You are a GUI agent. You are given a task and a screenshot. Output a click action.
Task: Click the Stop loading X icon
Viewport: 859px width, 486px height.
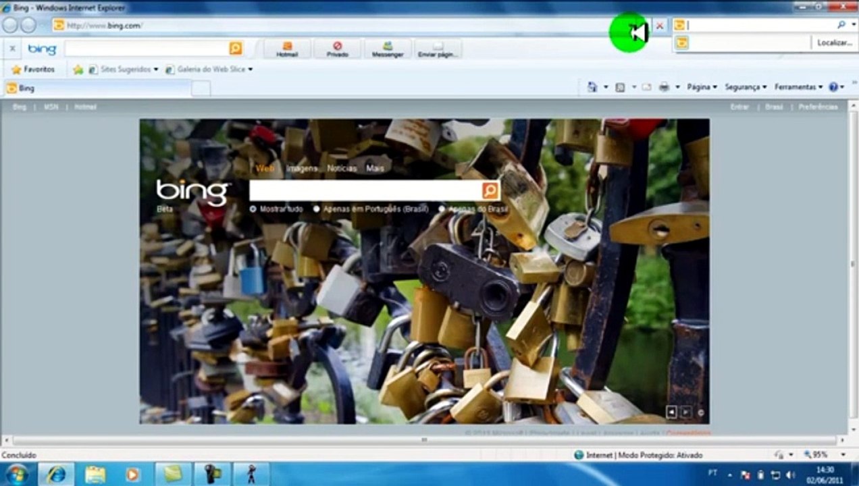pyautogui.click(x=660, y=26)
